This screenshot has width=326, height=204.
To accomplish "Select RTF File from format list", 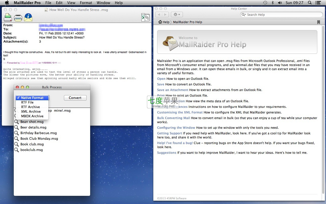I will pyautogui.click(x=27, y=102).
